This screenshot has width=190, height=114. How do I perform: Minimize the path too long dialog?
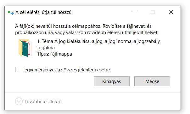[134, 12]
